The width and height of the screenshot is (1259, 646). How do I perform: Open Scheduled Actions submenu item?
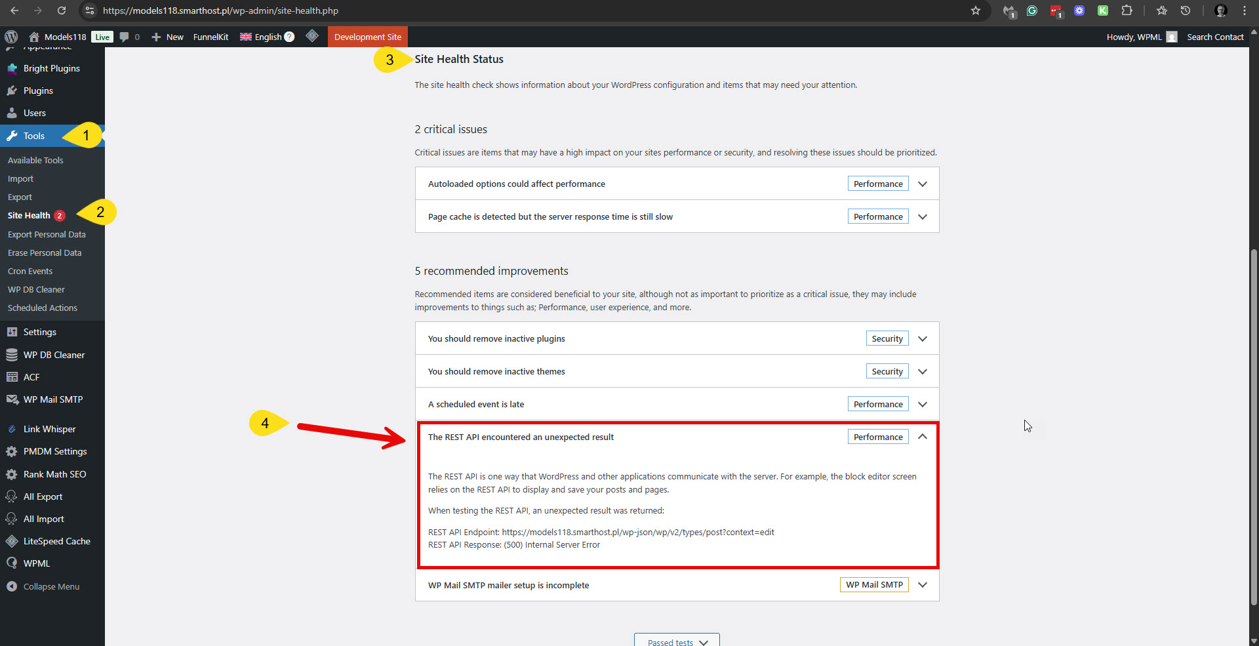coord(43,308)
